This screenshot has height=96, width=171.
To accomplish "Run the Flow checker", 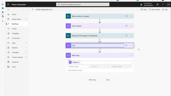I will [154, 10].
